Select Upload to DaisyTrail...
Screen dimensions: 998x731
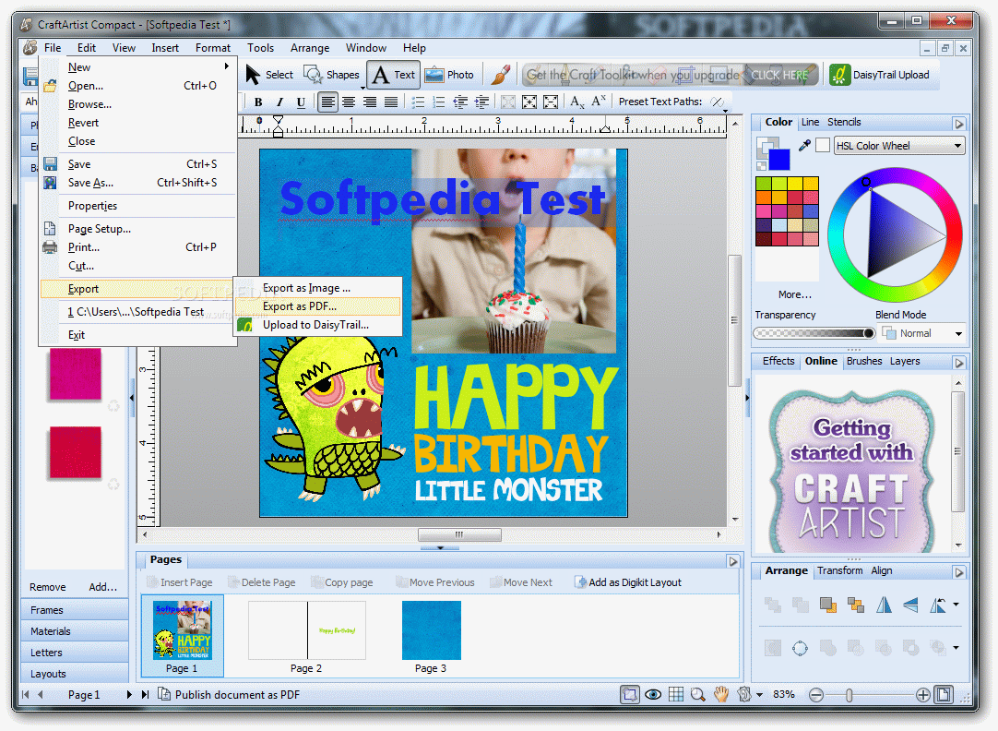pyautogui.click(x=318, y=325)
